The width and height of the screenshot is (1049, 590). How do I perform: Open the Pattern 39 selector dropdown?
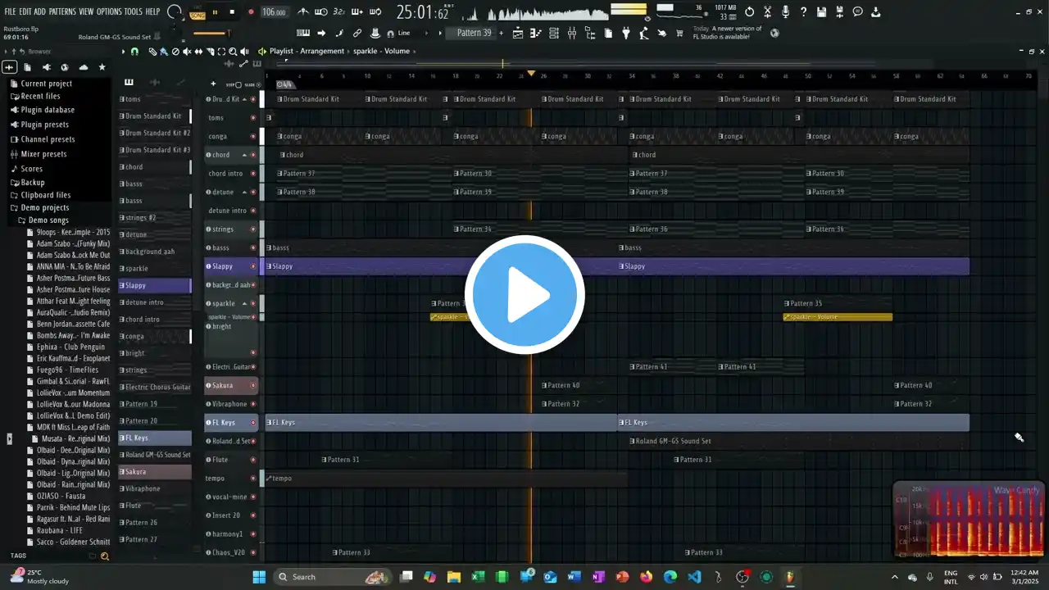click(x=474, y=34)
